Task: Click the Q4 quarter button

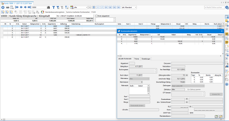Action: (118, 7)
